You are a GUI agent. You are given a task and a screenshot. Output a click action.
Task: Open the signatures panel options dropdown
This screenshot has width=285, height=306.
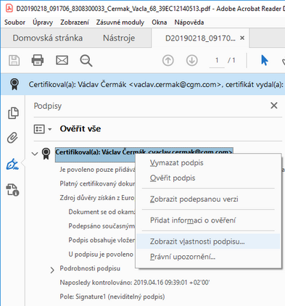point(43,129)
